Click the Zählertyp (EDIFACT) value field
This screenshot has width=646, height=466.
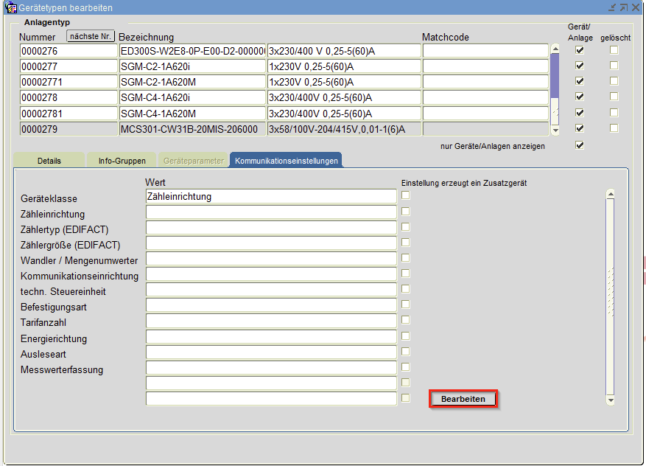[x=271, y=228]
